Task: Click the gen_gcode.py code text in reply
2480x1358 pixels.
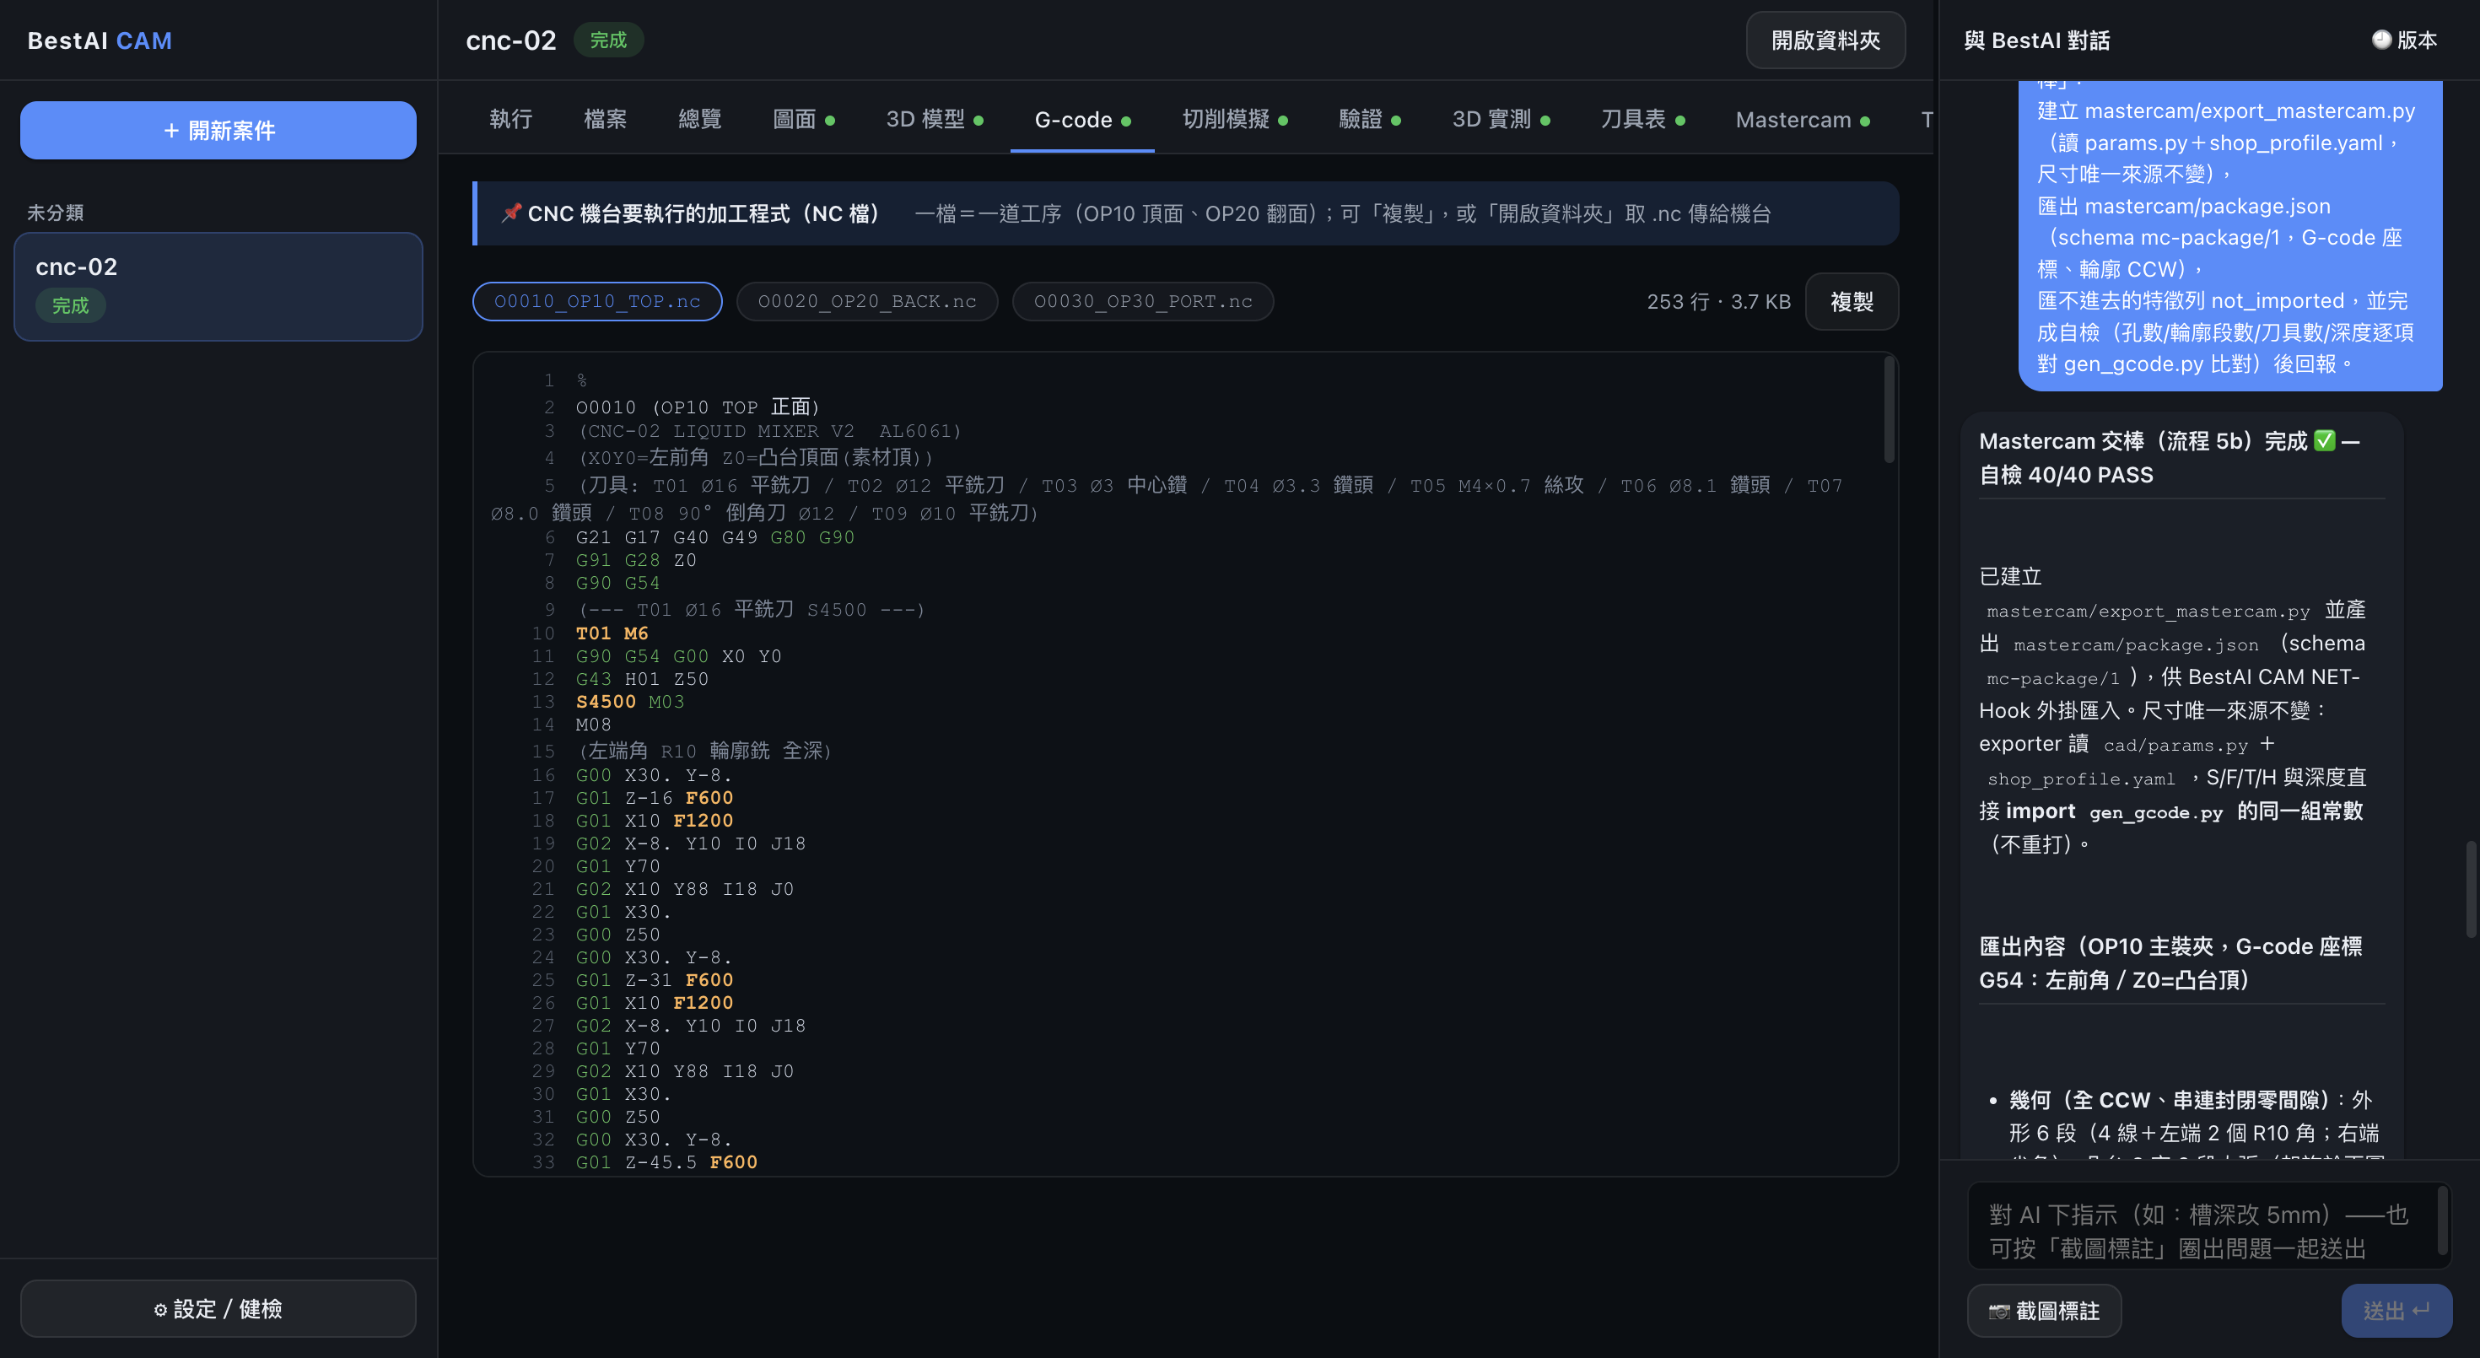Action: tap(2155, 812)
